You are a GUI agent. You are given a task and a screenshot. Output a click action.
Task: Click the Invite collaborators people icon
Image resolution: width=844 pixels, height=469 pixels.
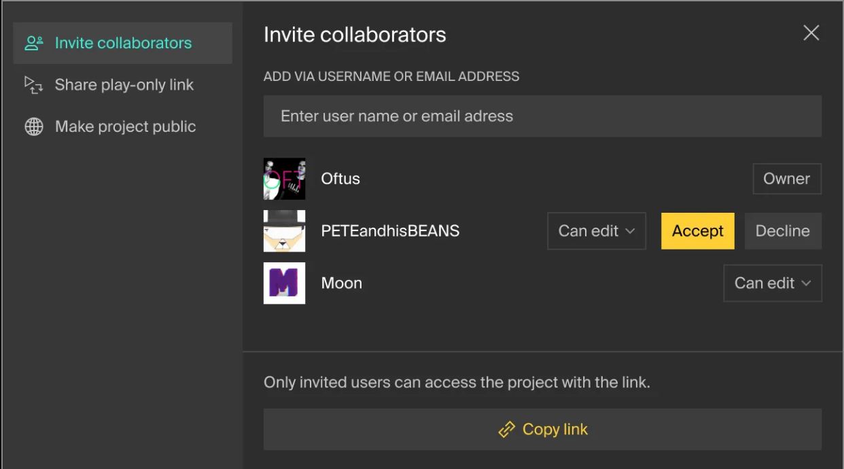coord(33,44)
